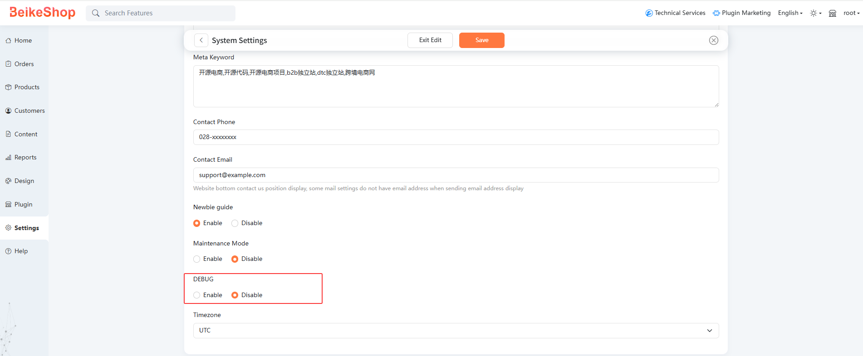Click the Technical Services icon
This screenshot has width=863, height=356.
point(649,13)
